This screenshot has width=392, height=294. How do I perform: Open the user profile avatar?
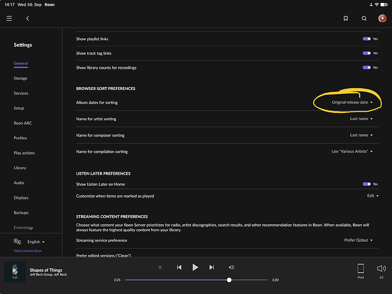point(382,18)
